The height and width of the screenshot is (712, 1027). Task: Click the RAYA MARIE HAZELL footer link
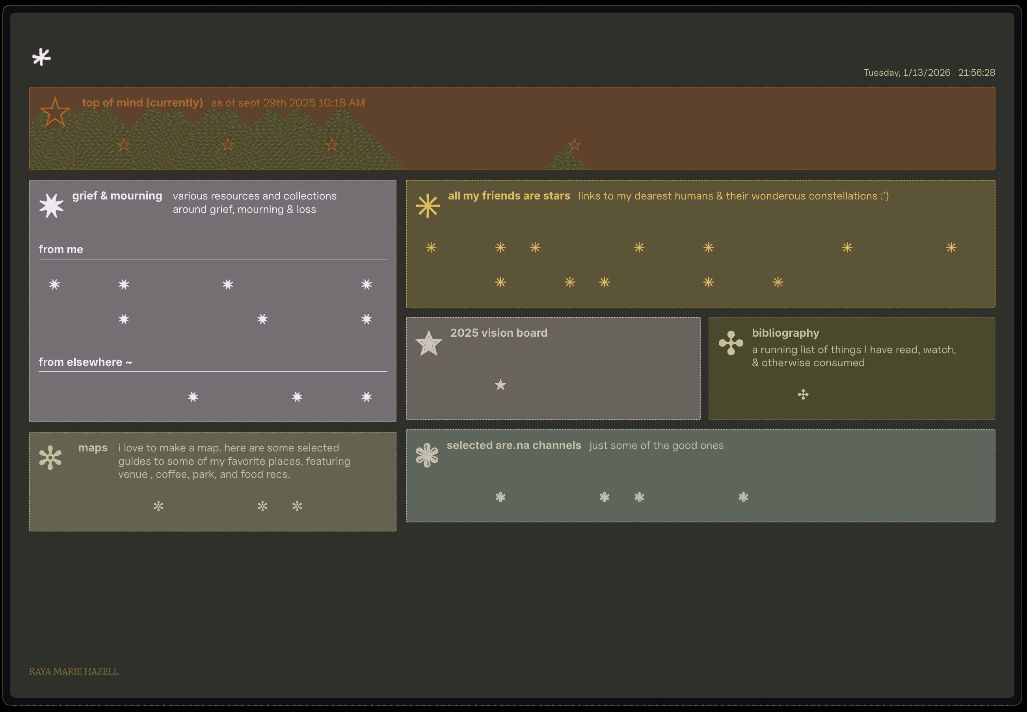(74, 671)
